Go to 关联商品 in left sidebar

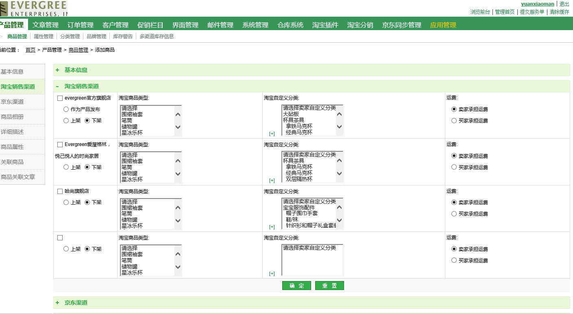click(12, 162)
